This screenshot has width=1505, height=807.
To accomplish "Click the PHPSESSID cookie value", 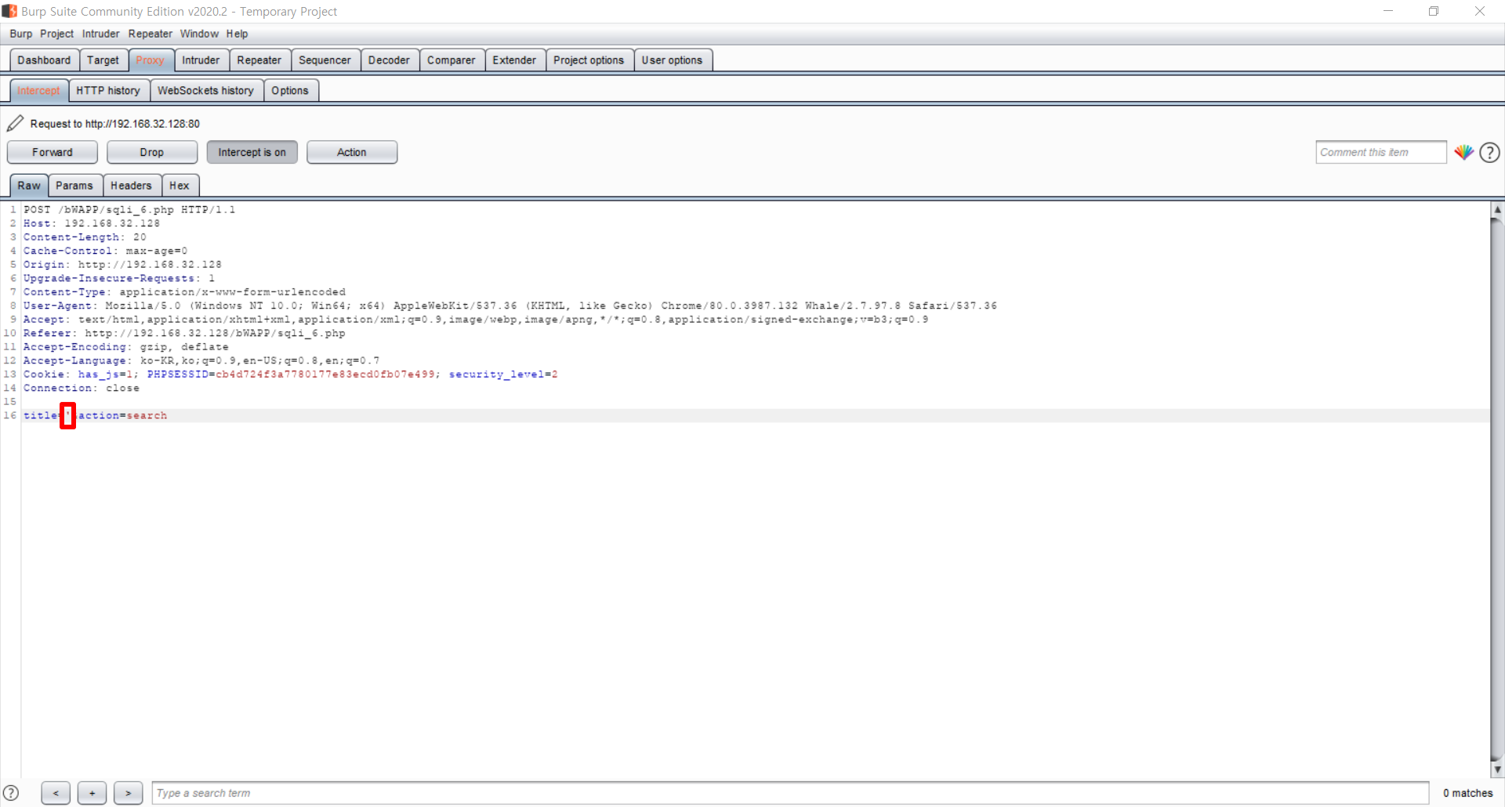I will coord(325,375).
